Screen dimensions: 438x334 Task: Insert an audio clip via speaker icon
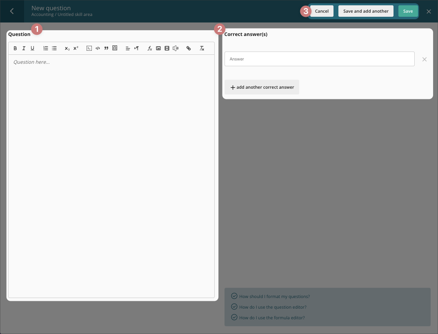pyautogui.click(x=176, y=48)
